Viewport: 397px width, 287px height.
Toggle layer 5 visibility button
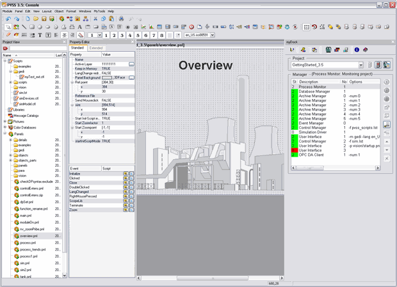coord(138,35)
